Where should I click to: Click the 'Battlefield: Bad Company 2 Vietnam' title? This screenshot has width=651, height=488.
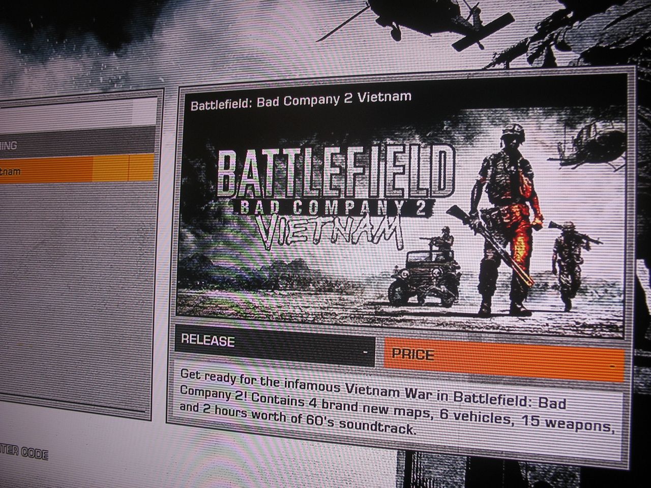click(301, 100)
